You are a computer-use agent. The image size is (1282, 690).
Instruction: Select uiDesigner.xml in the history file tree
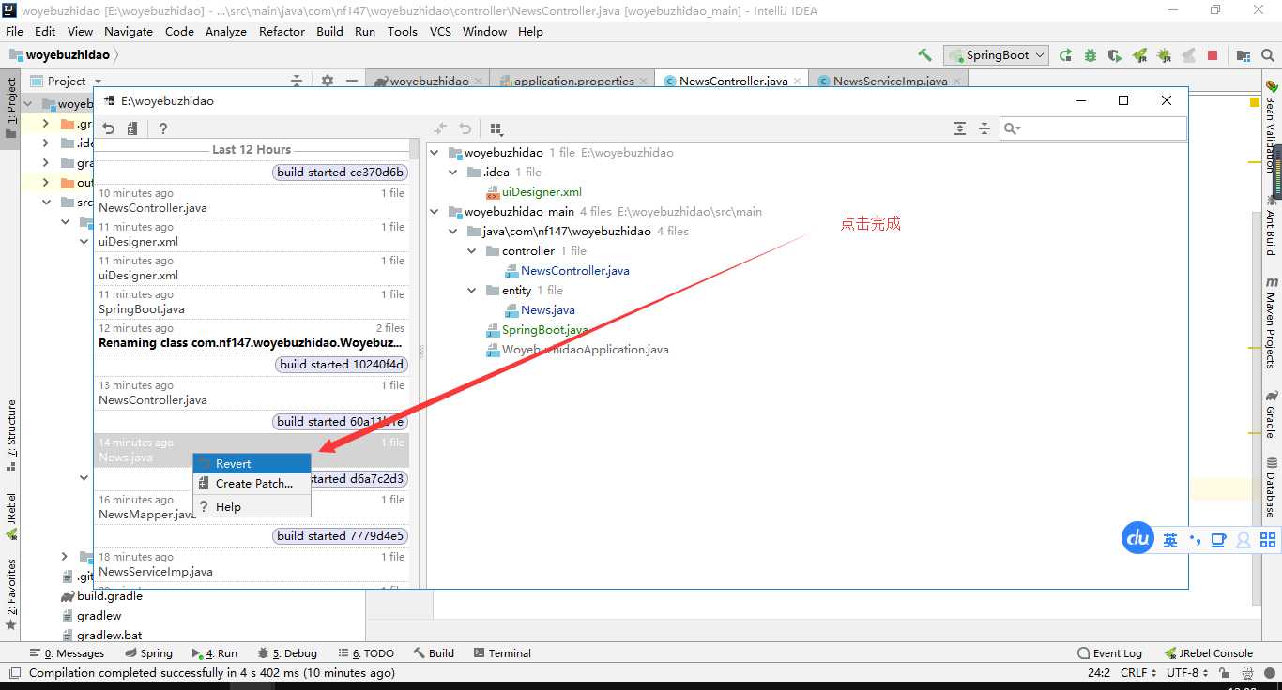click(x=542, y=192)
